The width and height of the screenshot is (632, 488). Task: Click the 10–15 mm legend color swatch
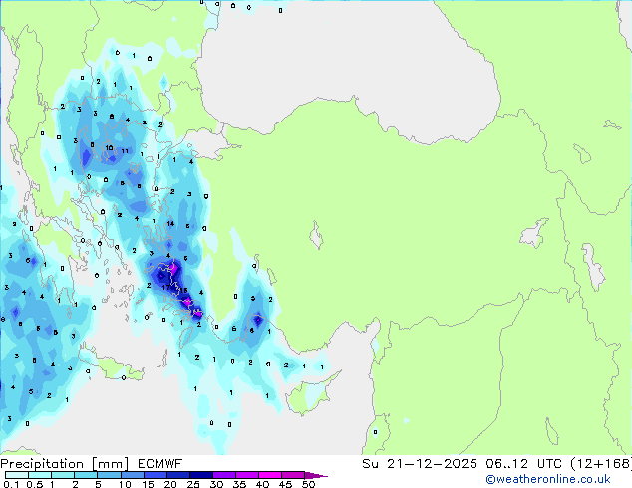click(132, 475)
